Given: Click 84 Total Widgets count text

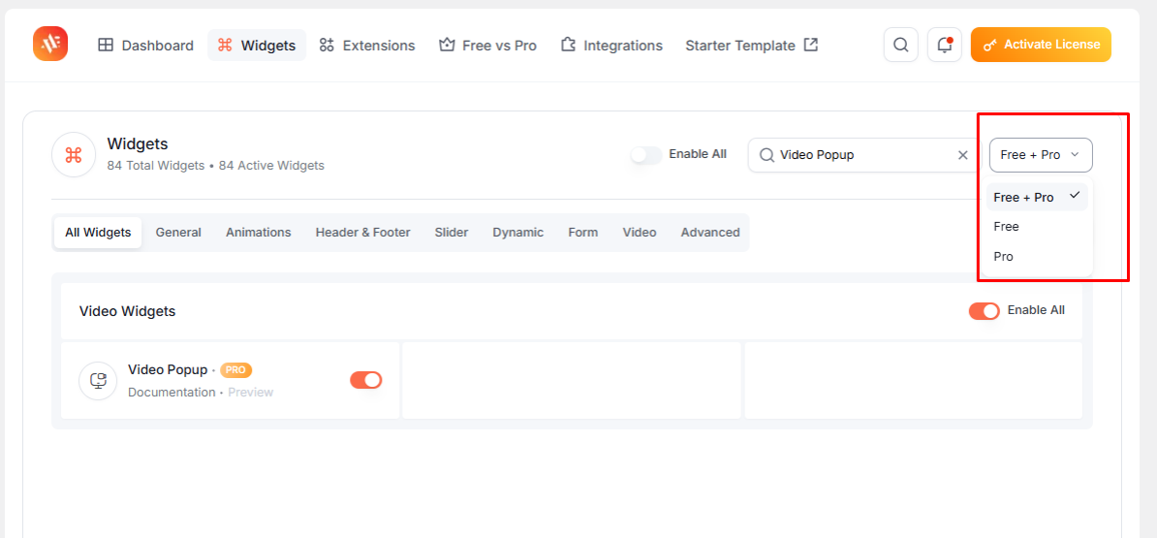Looking at the screenshot, I should [156, 166].
